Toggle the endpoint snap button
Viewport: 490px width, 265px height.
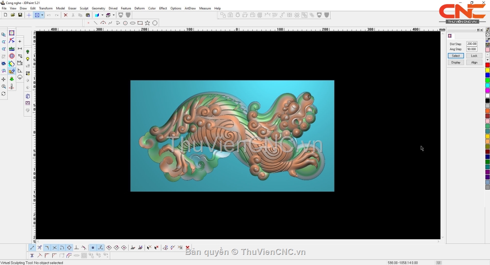point(32,247)
